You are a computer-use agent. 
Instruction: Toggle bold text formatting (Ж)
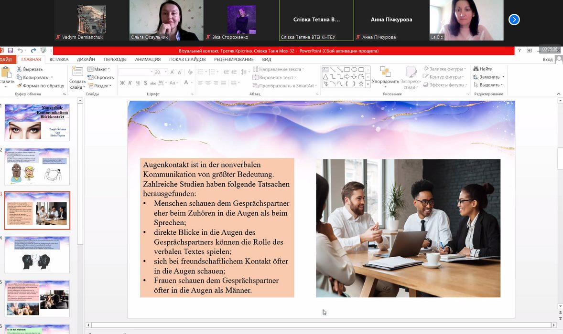click(122, 83)
